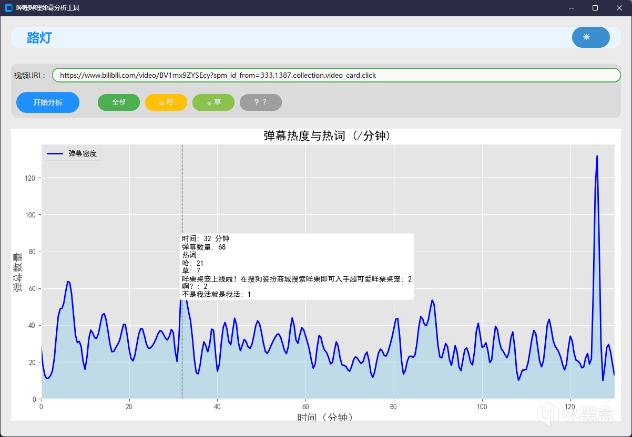
Task: Click the tall peak near 126 minutes
Action: [x=597, y=156]
